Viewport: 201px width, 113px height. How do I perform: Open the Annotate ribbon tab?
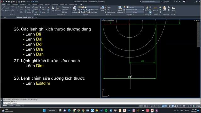coord(15,4)
